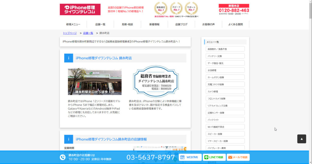Click the back-to-top arrow button
The image size is (312, 164).
[302, 139]
